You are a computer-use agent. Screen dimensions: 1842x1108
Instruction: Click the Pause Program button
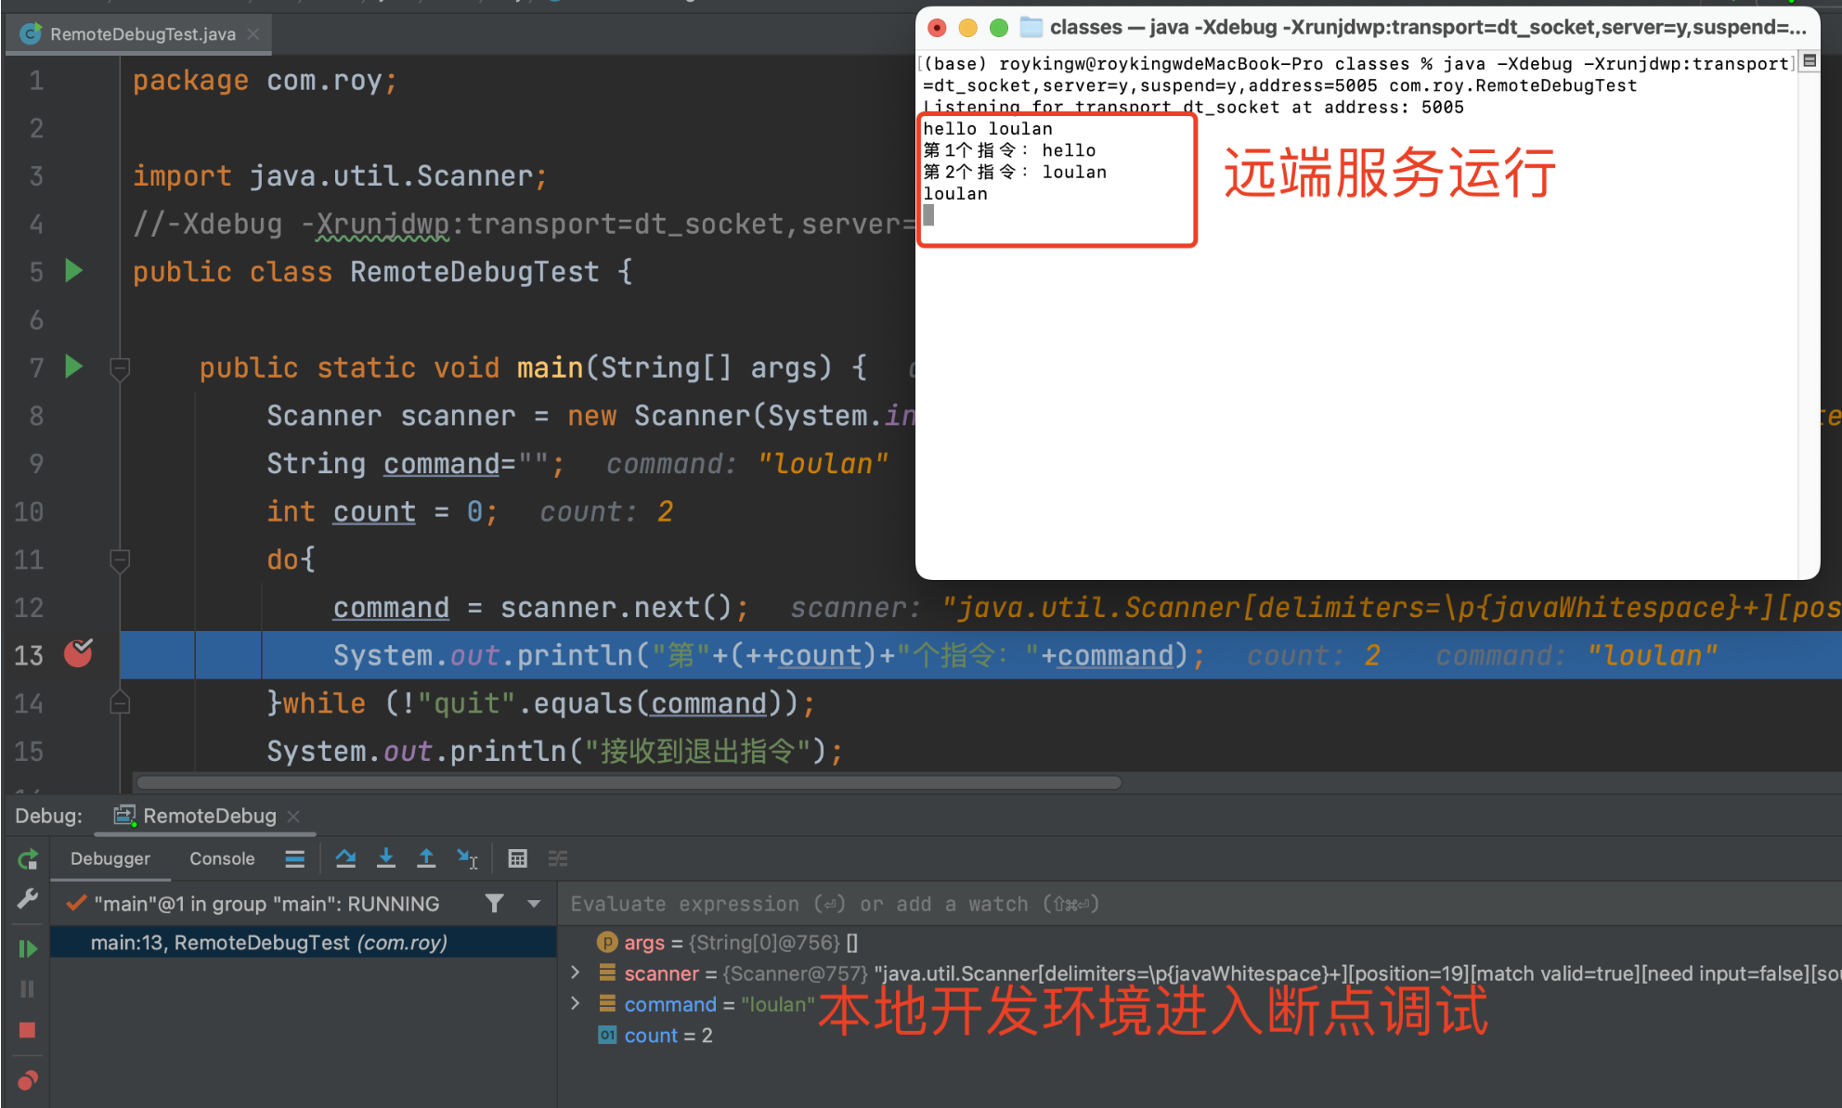(28, 989)
